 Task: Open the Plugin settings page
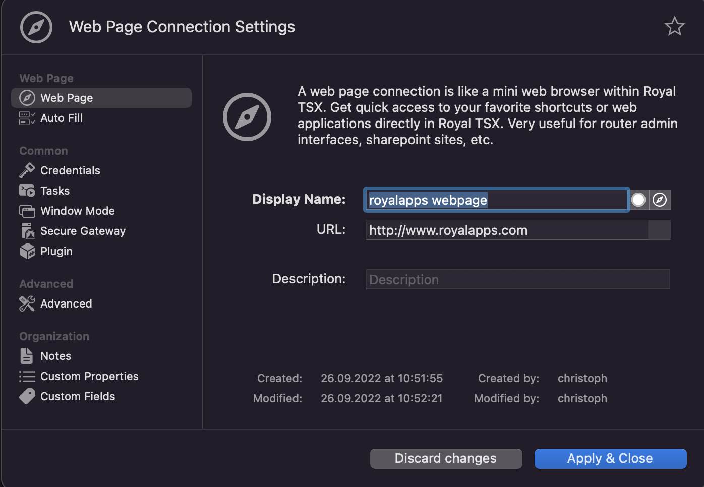coord(56,251)
